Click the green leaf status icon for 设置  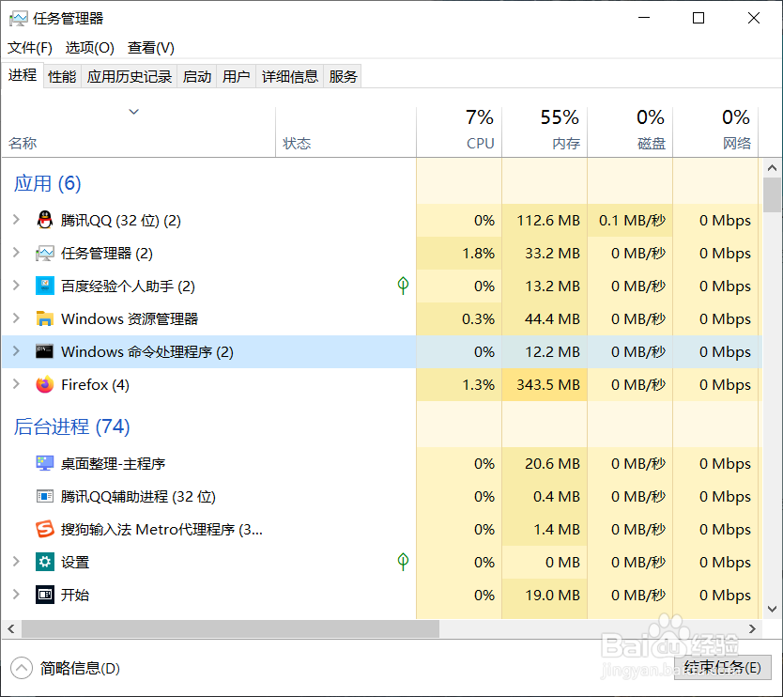pyautogui.click(x=403, y=562)
